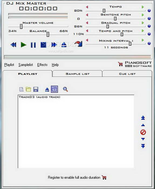Screen dimensions: 155x189
Task: Open the Playlist menu
Action: [x=9, y=65]
